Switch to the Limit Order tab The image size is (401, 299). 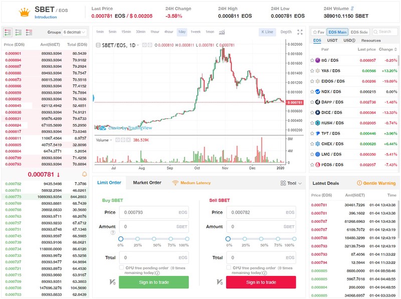tap(109, 183)
